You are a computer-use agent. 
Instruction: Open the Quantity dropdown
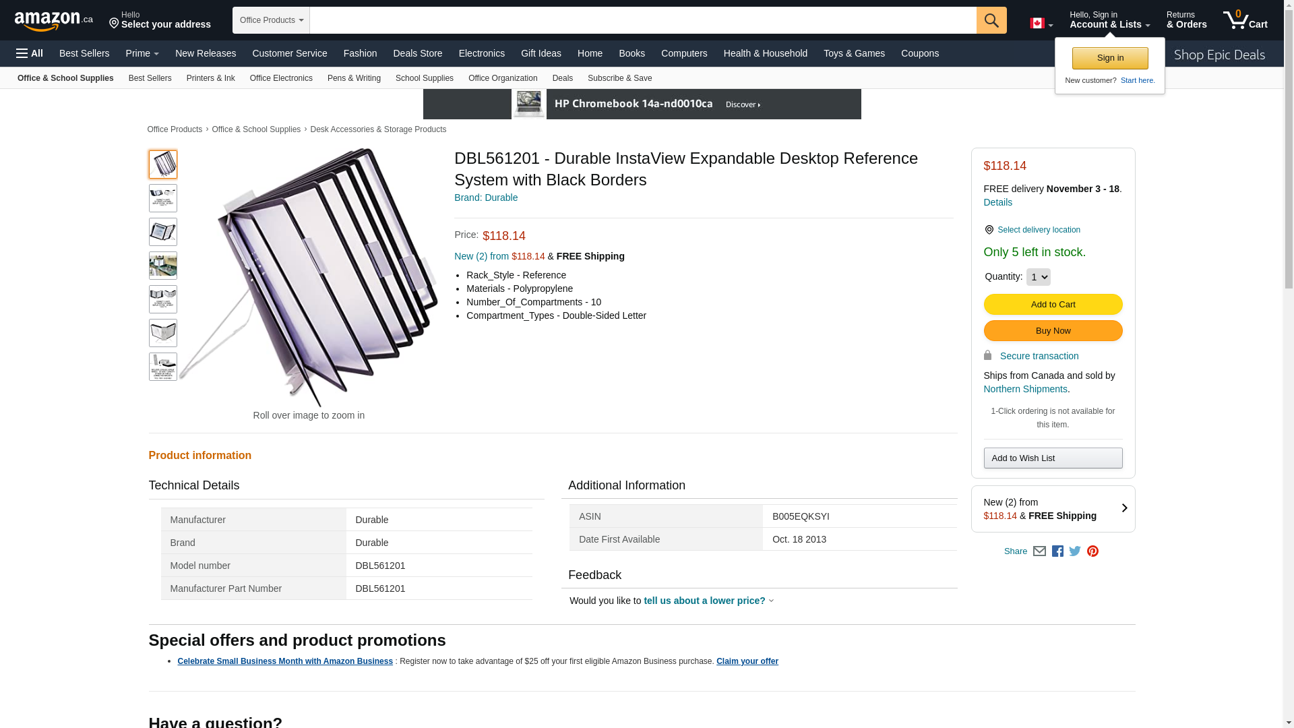(1038, 277)
